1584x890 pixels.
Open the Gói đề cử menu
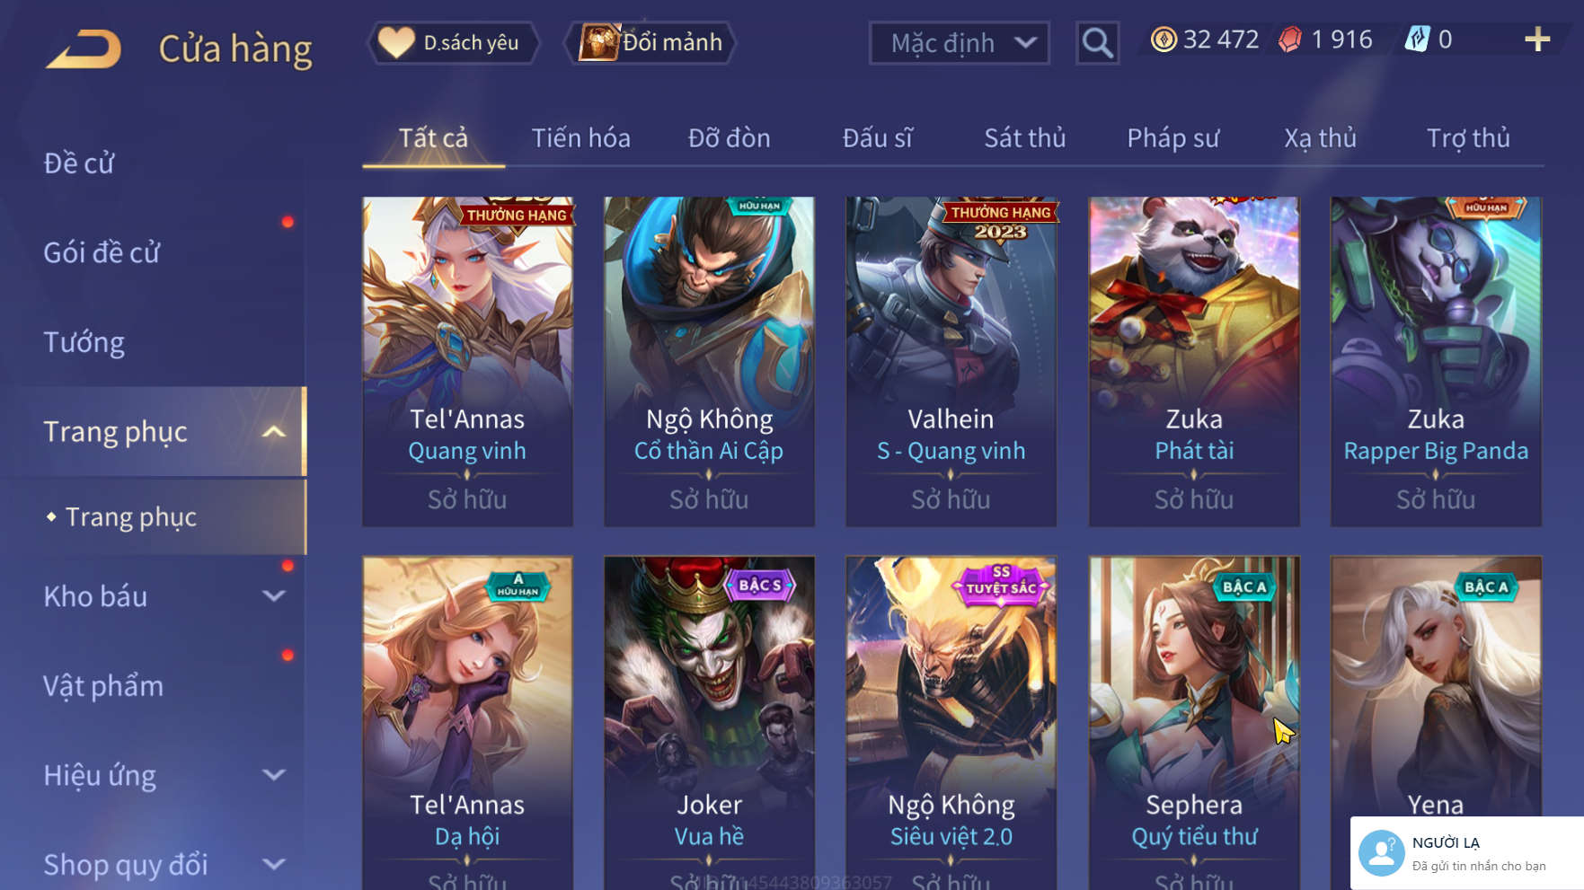pos(102,252)
